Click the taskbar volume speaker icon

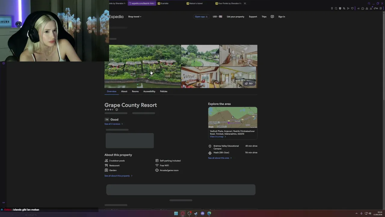point(370,213)
